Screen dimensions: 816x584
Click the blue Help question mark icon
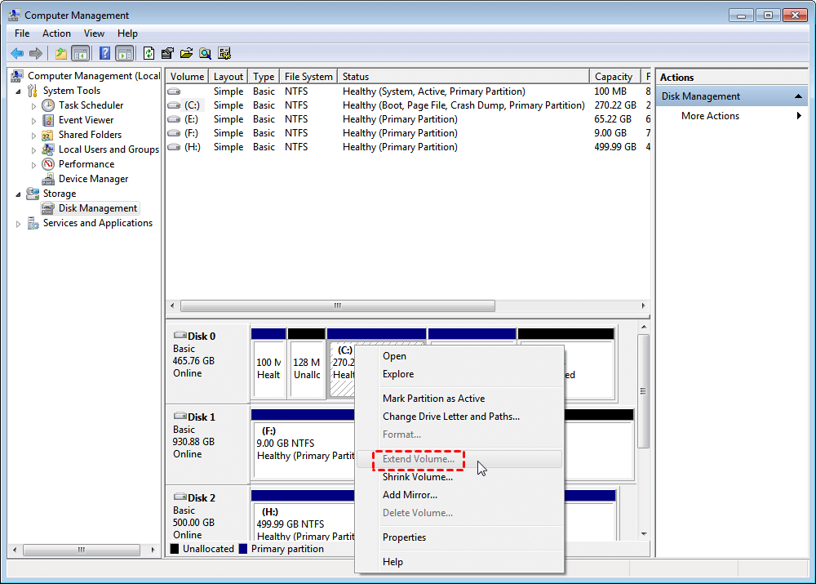104,53
